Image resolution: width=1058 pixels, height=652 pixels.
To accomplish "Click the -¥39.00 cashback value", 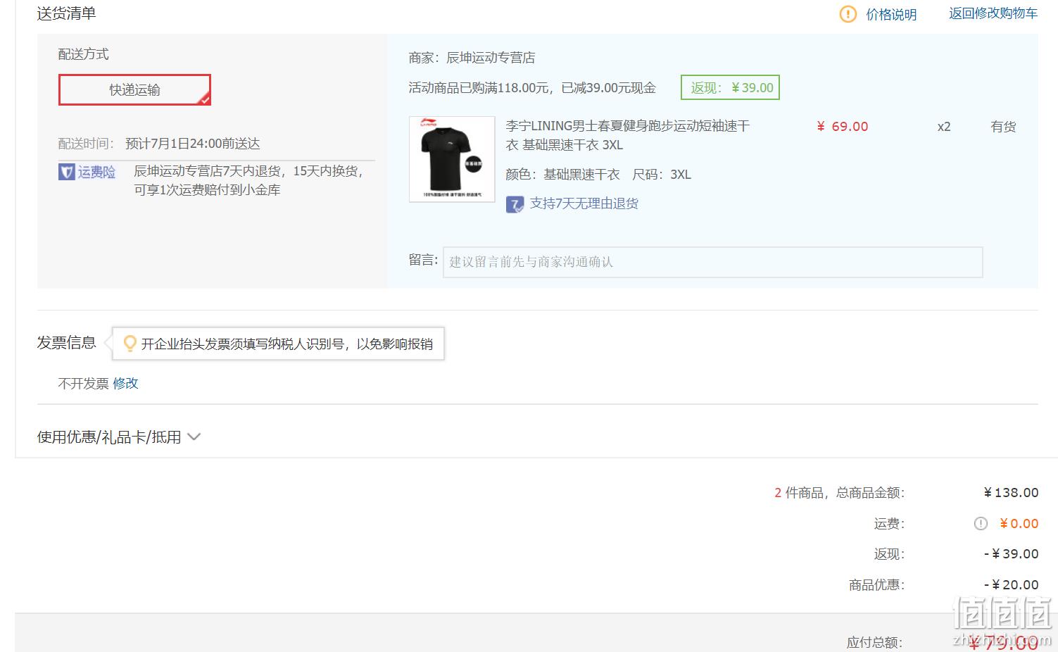I will tap(1011, 554).
